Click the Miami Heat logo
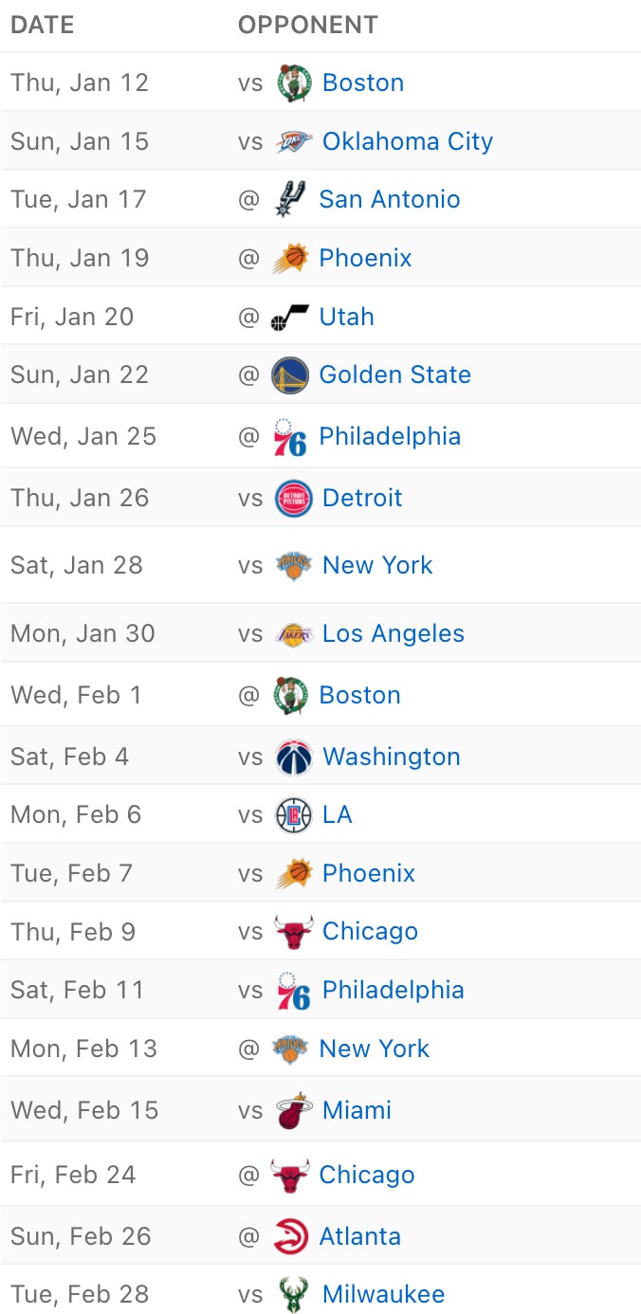 293,1110
